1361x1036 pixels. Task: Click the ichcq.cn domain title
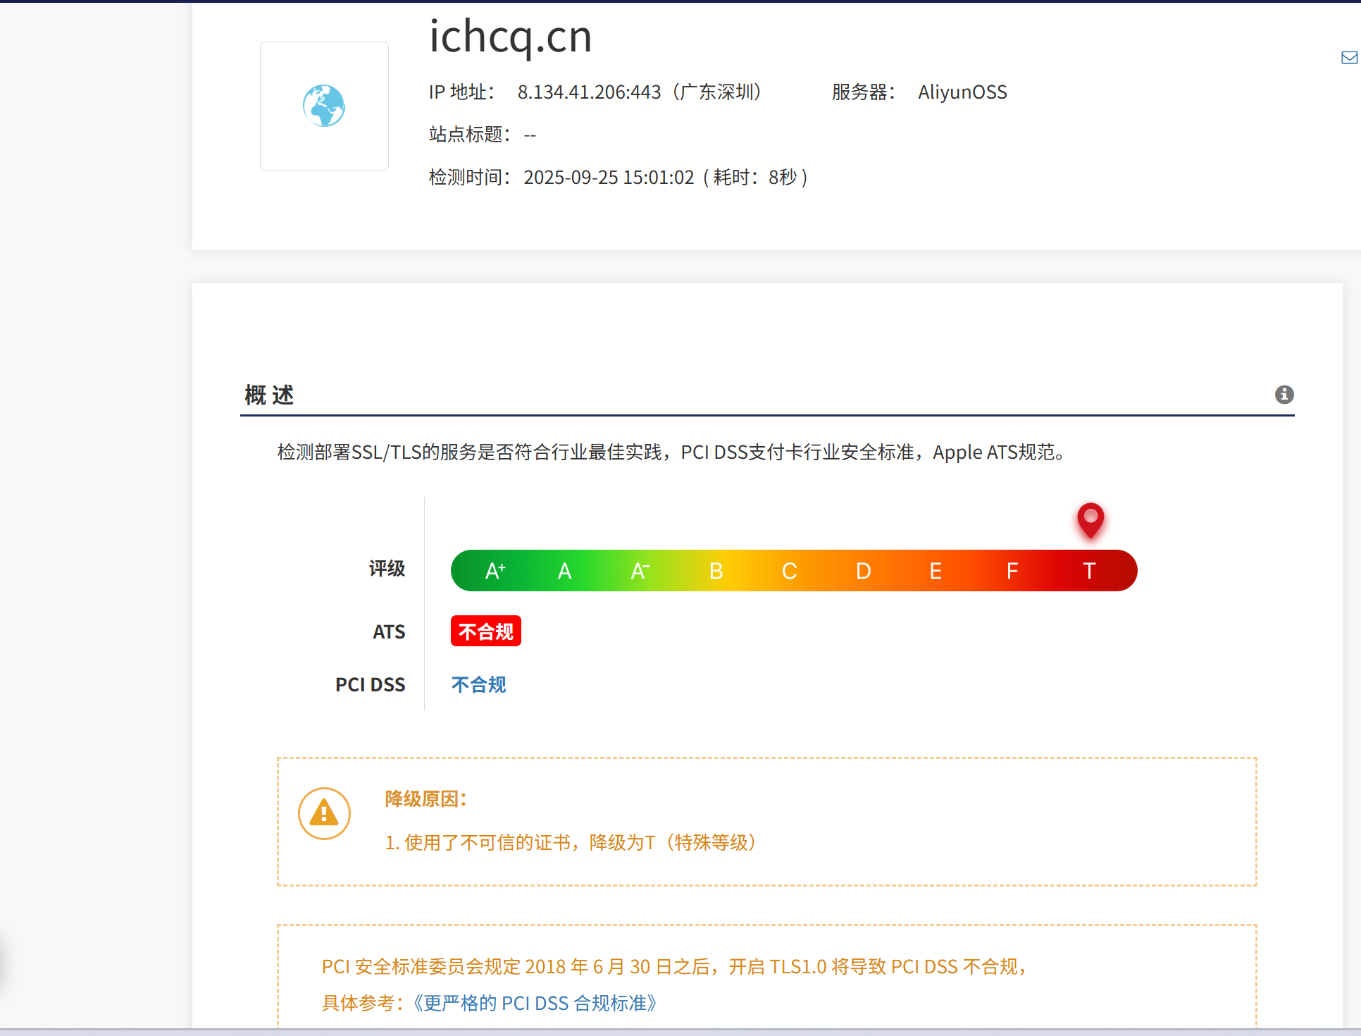pyautogui.click(x=510, y=37)
